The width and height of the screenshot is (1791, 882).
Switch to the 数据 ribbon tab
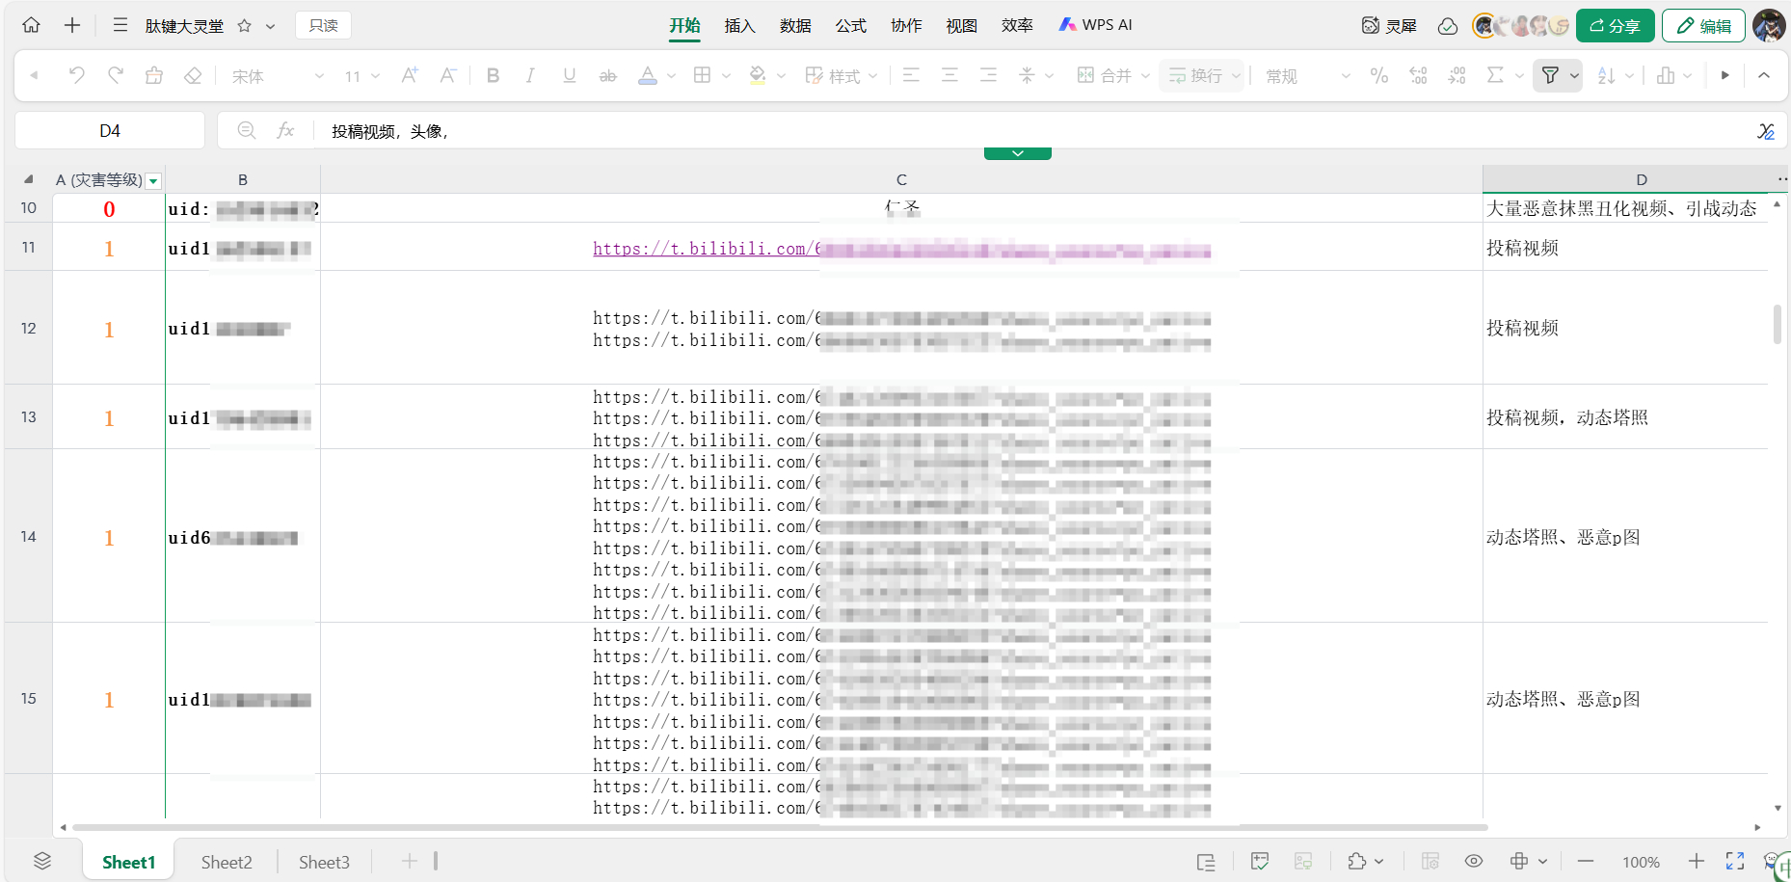pos(795,26)
